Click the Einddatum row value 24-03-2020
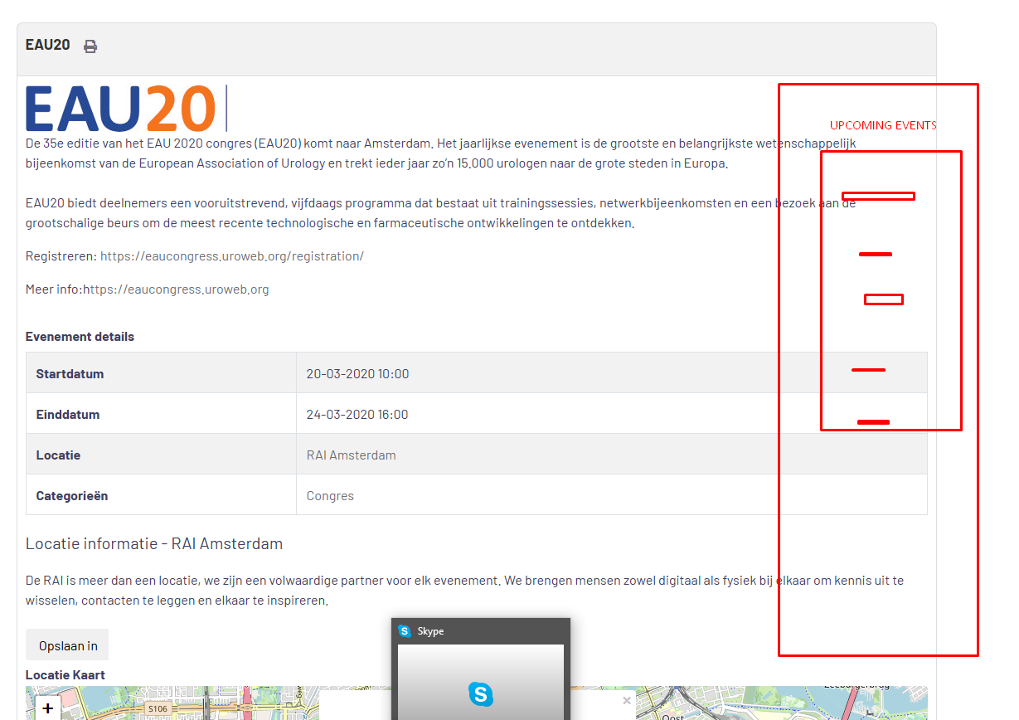 (357, 415)
